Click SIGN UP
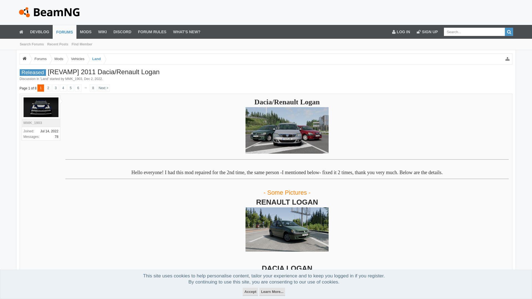The width and height of the screenshot is (532, 299). 427,32
